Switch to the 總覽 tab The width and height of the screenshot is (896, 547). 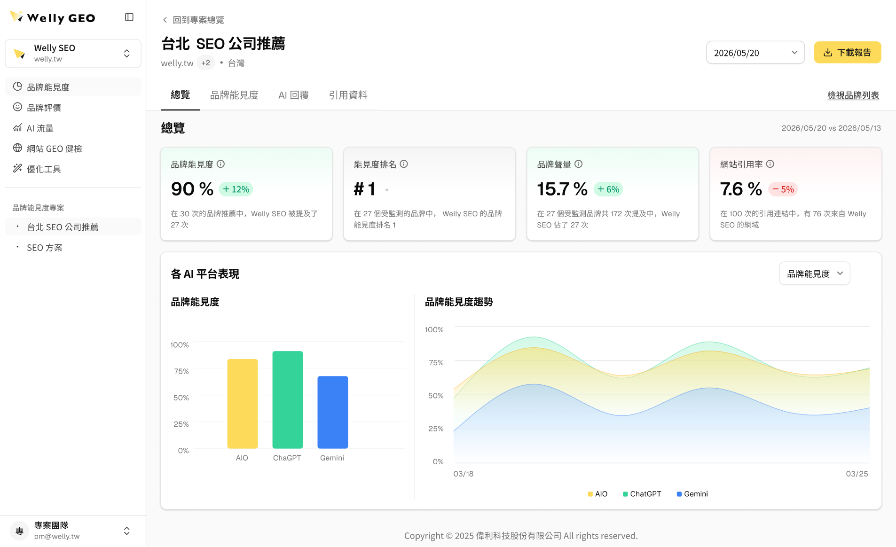(180, 95)
